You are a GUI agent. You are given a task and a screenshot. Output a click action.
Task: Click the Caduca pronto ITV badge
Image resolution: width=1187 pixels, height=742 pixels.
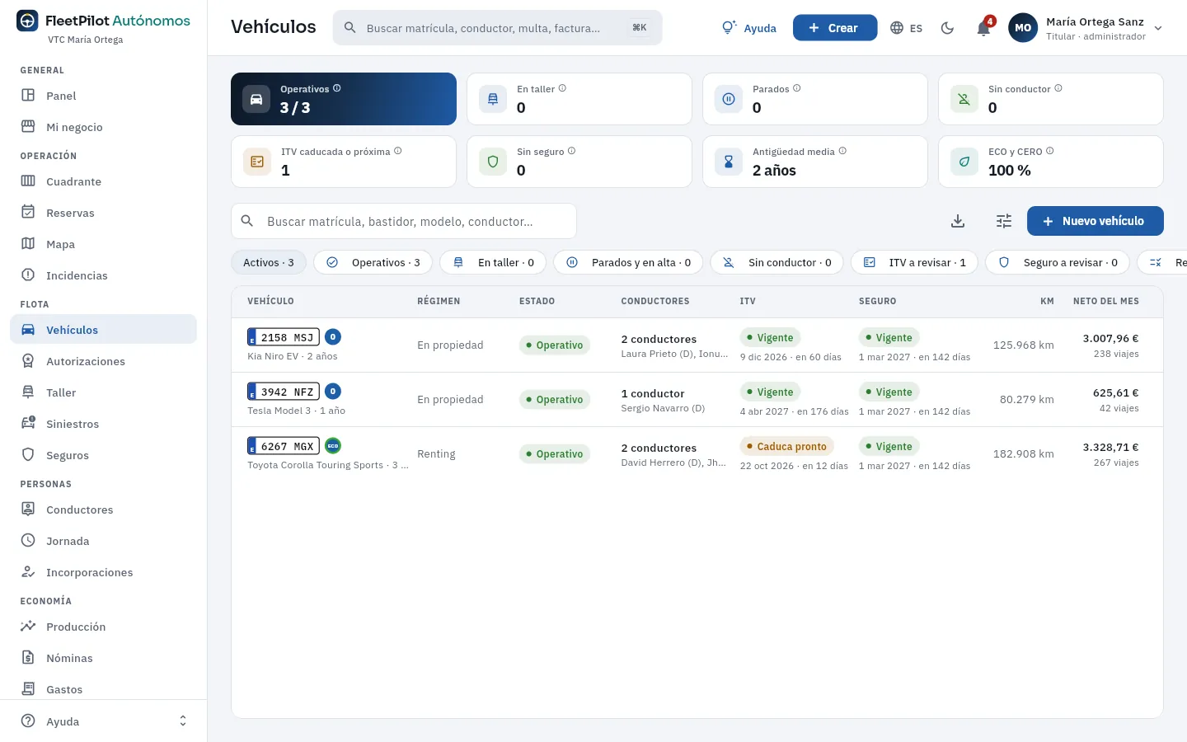[x=786, y=446]
